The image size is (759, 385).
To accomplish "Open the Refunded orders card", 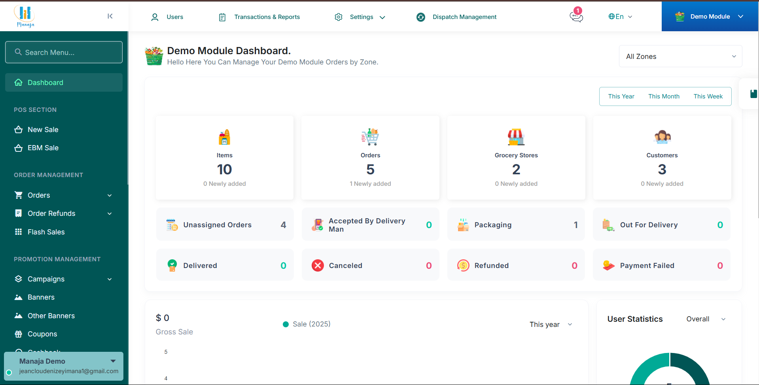I will (516, 265).
